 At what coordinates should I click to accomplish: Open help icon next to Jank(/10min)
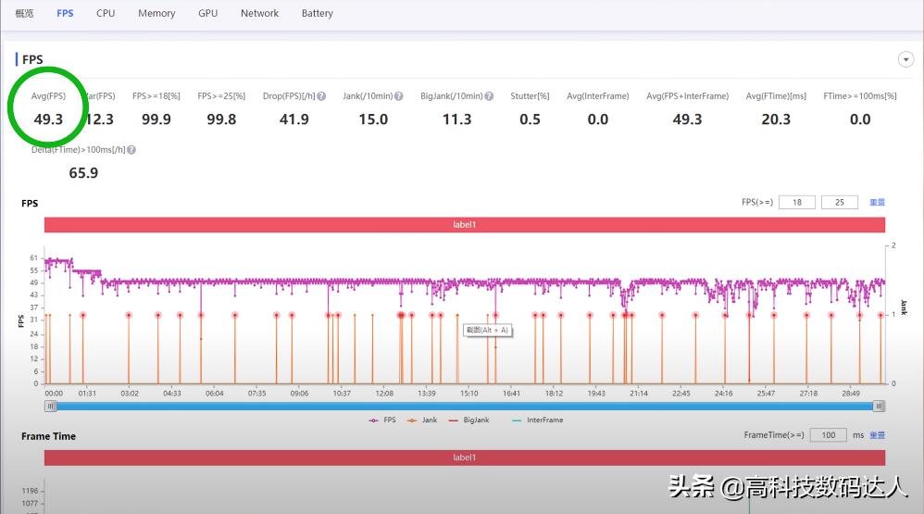[x=399, y=96]
